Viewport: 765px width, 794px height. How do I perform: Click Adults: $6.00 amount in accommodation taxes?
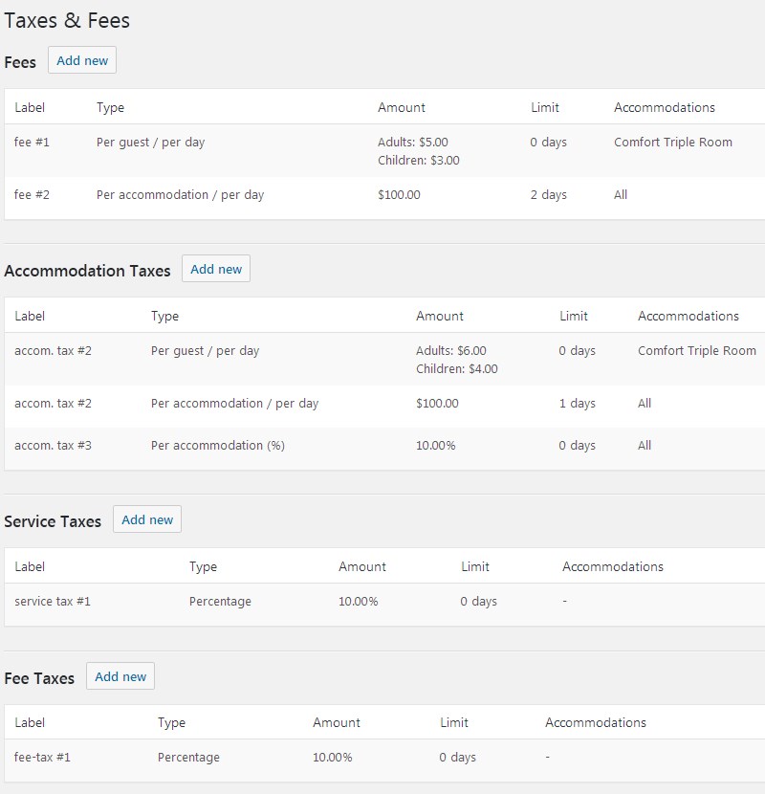click(451, 351)
